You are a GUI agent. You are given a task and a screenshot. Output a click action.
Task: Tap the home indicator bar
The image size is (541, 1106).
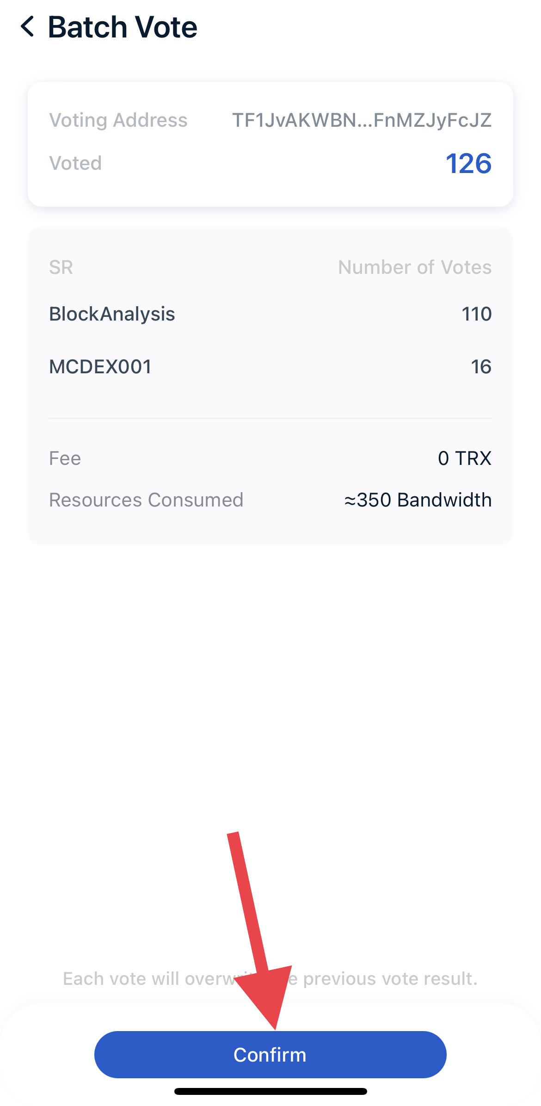click(270, 1092)
